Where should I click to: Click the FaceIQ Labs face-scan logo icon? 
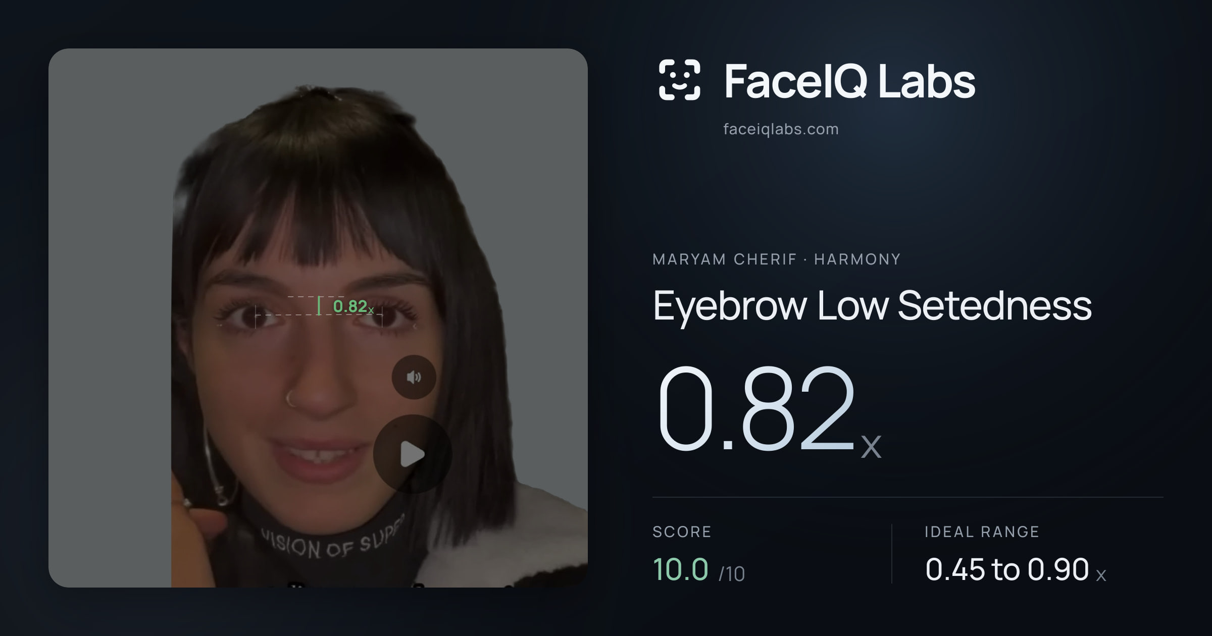click(680, 80)
